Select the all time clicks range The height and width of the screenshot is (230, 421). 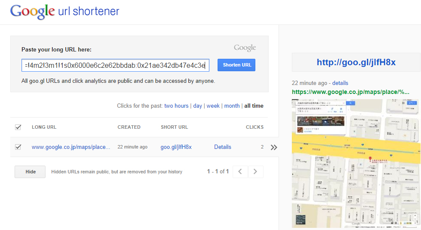coord(254,106)
